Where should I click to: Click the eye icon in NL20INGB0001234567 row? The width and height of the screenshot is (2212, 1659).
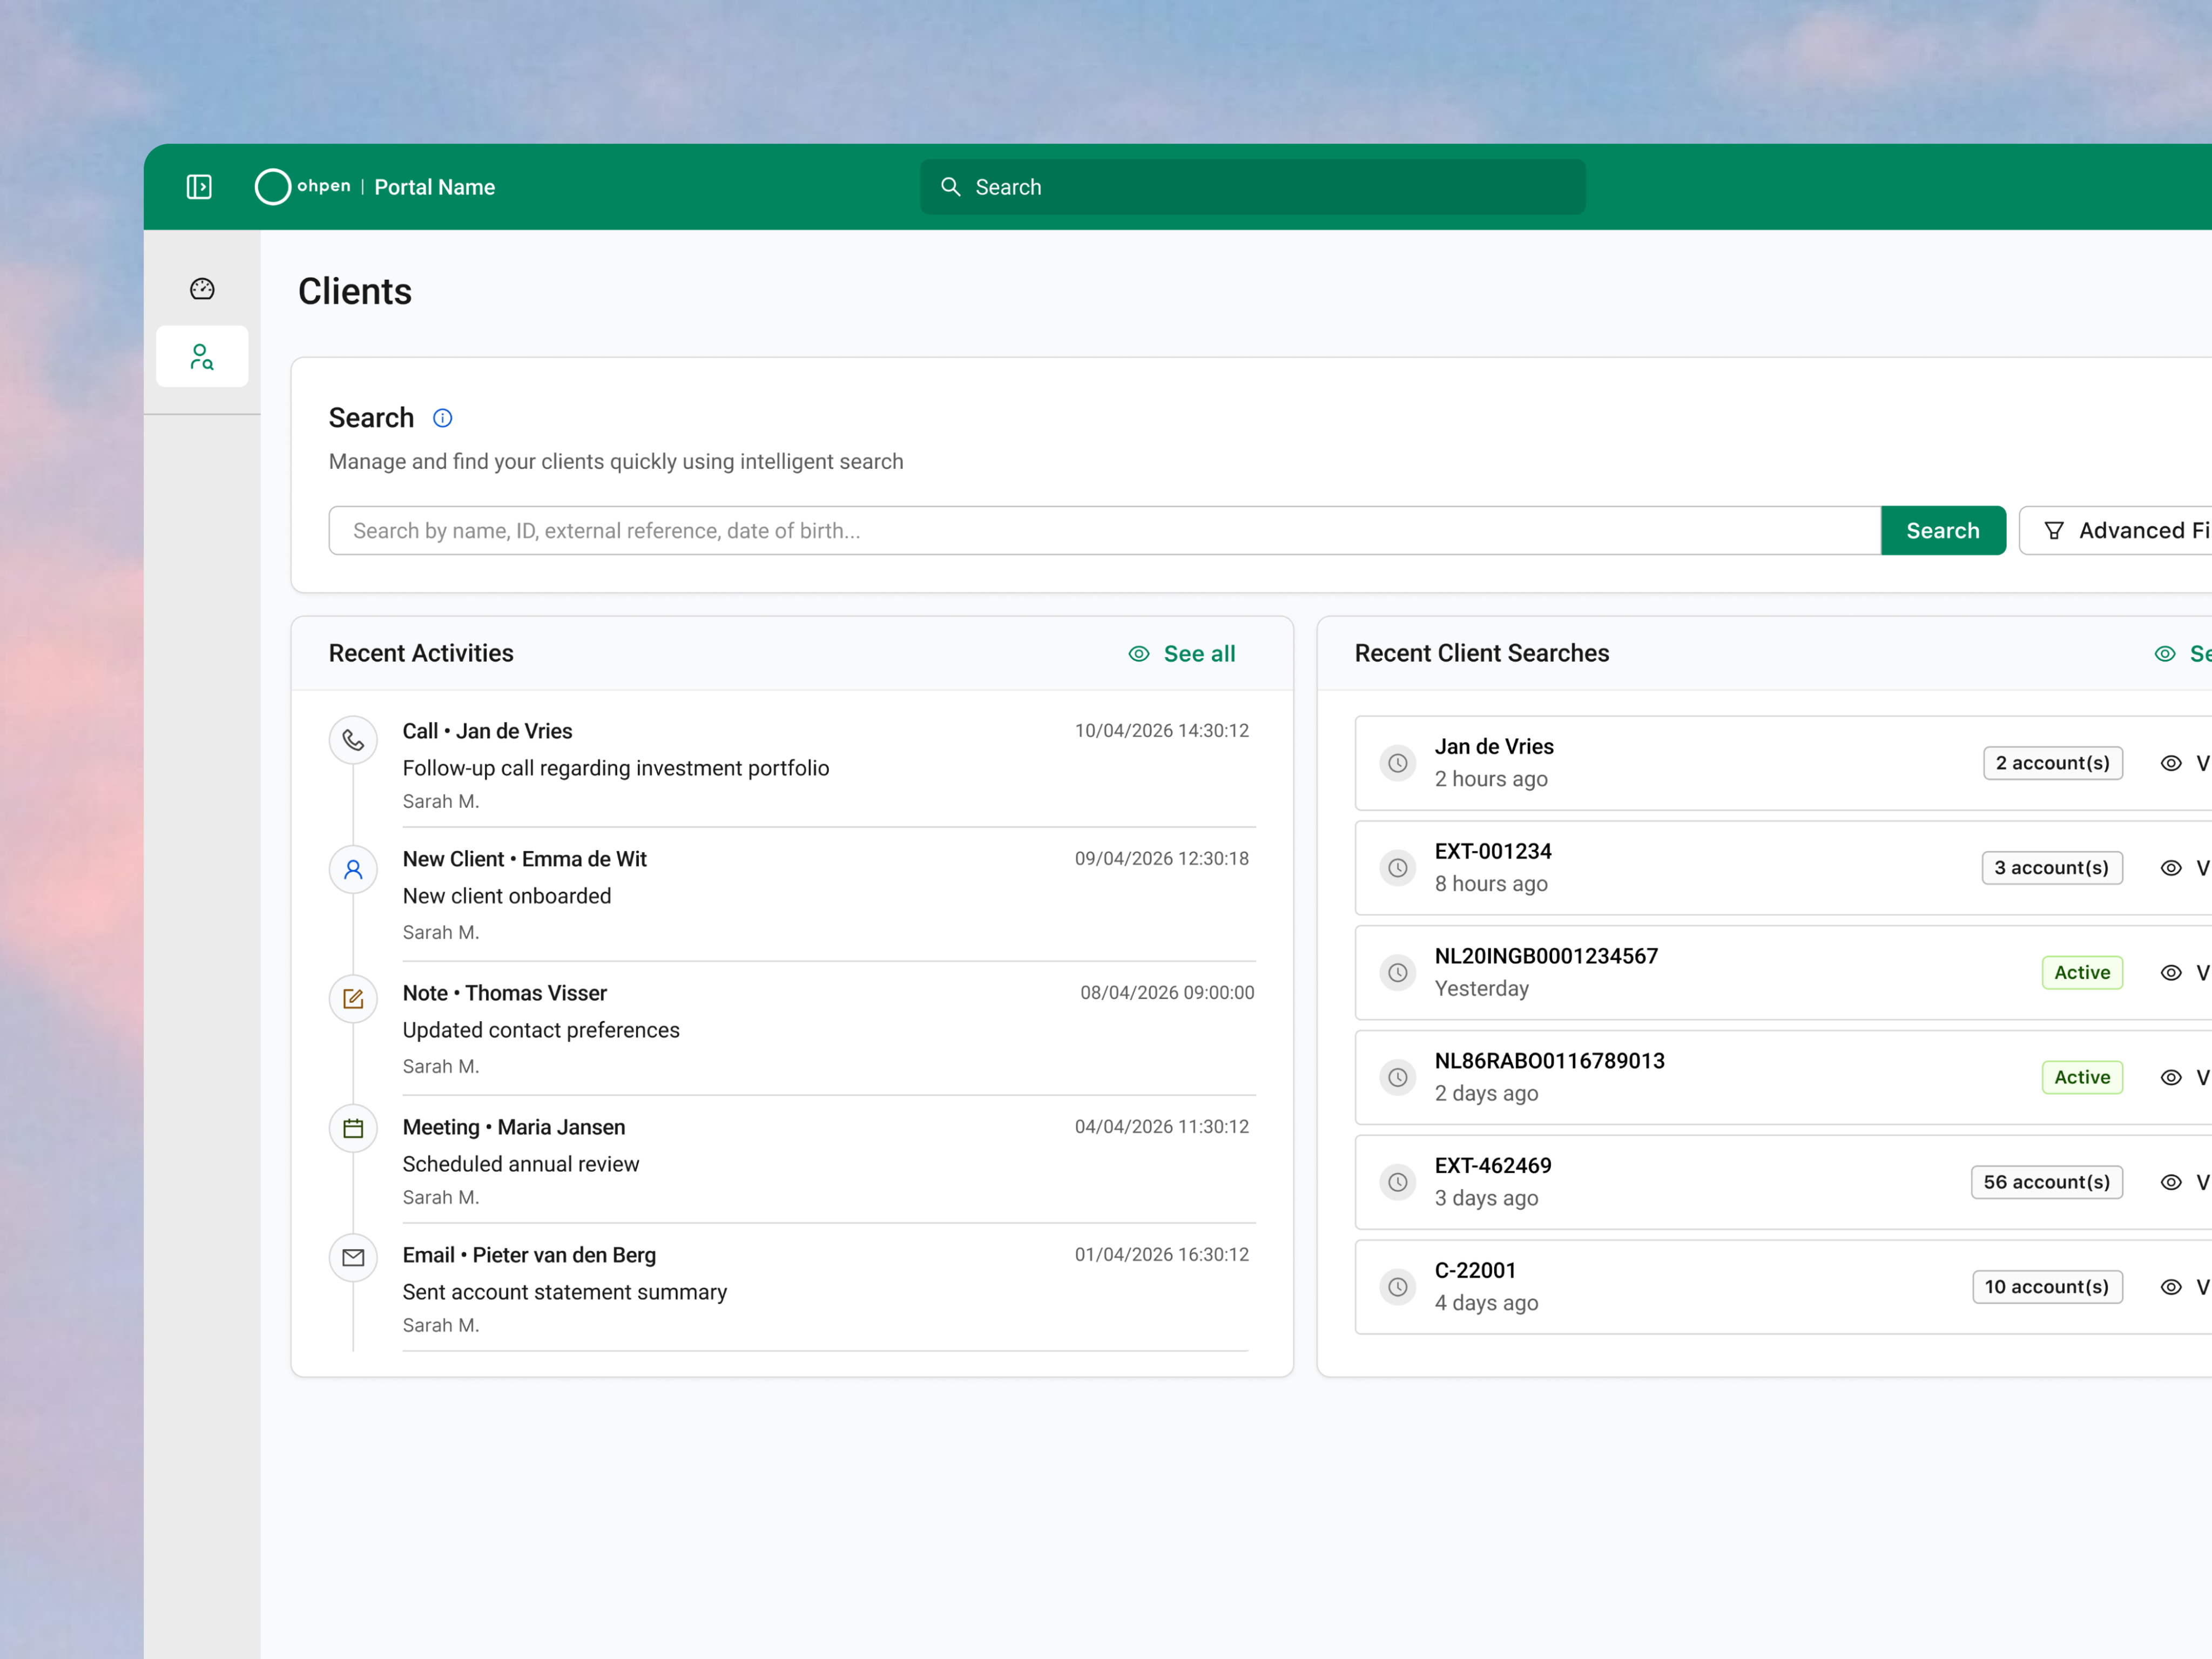(2171, 972)
